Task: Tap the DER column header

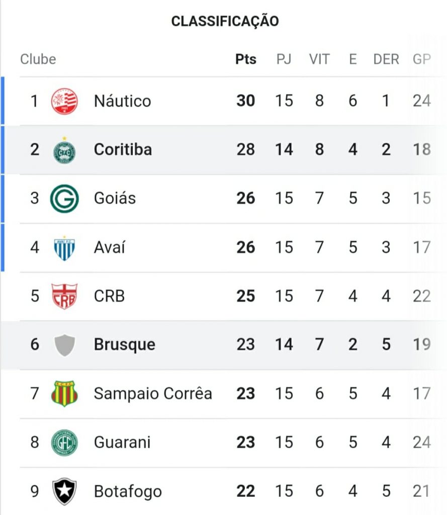Action: point(386,59)
